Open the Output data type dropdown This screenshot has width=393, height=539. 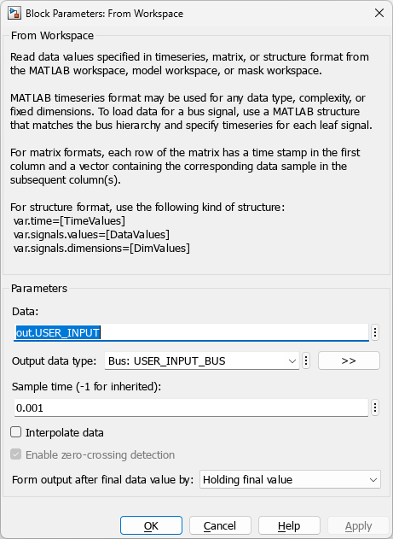[x=202, y=360]
